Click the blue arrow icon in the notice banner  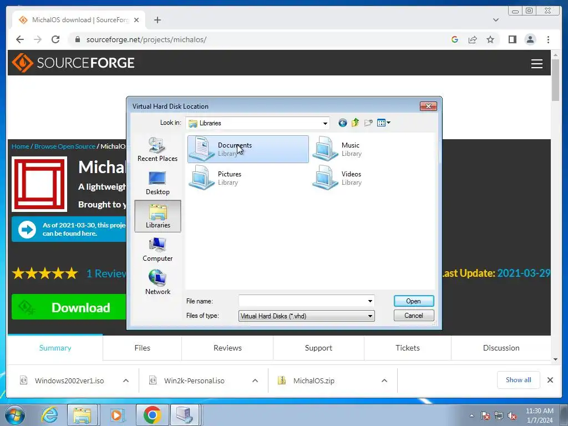coord(27,229)
